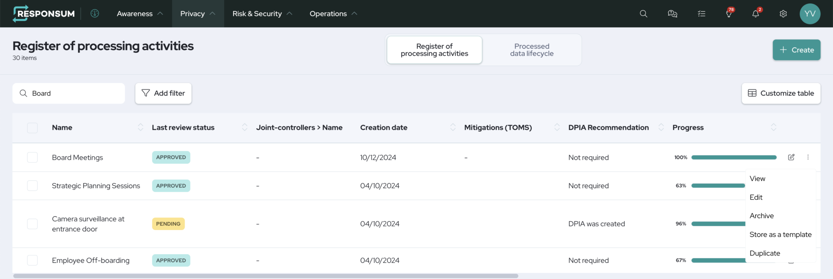This screenshot has width=833, height=279.
Task: Click the 30 items count text
Action: click(25, 58)
